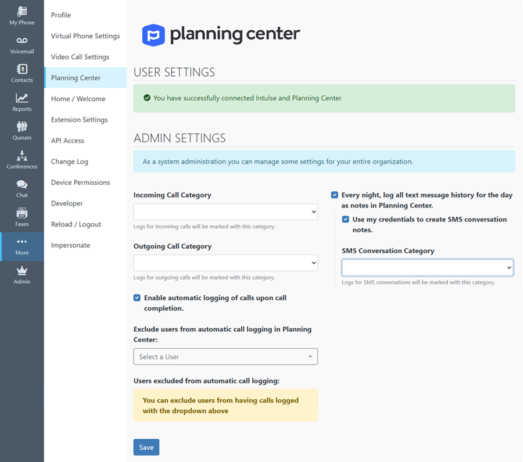This screenshot has width=523, height=462.
Task: Toggle Use my credentials for SMS notes
Action: click(346, 219)
